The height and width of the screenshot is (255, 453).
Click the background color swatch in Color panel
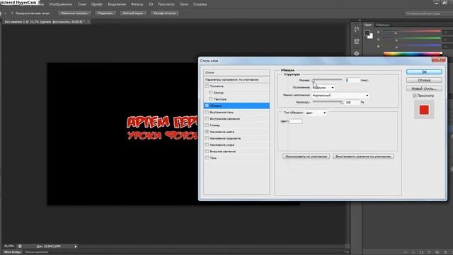tap(370, 36)
